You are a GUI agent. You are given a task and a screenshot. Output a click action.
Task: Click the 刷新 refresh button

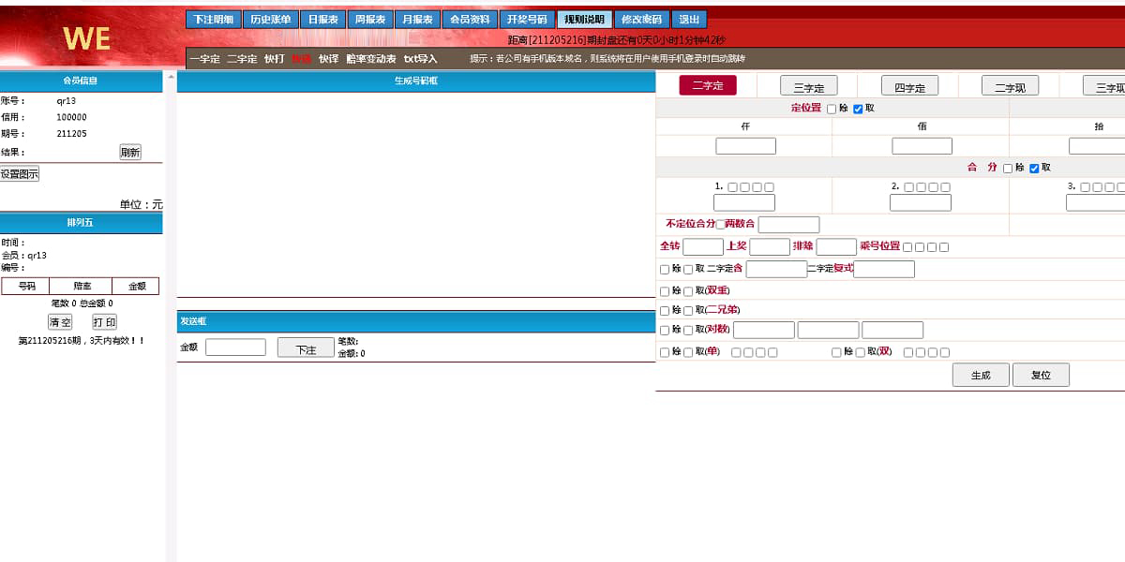coord(130,152)
